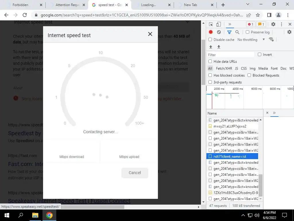This screenshot has height=221, width=294.
Task: Select the m=sy21,aLUfP?xjs=s2 request
Action: [232, 126]
